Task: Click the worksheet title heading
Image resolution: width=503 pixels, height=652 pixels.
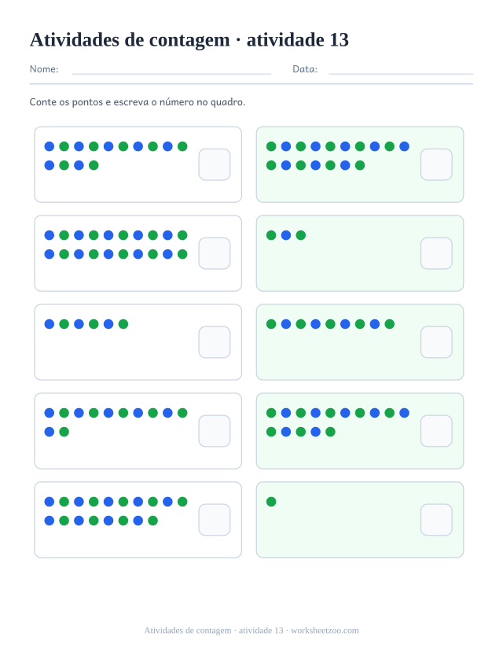Action: tap(189, 40)
